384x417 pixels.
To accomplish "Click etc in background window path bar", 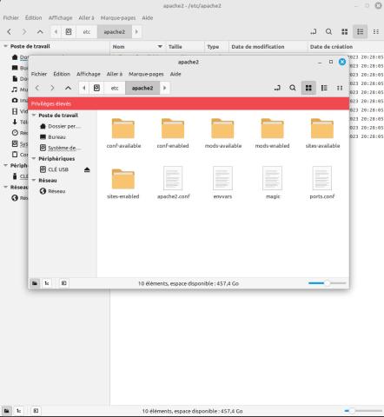I will (x=87, y=31).
